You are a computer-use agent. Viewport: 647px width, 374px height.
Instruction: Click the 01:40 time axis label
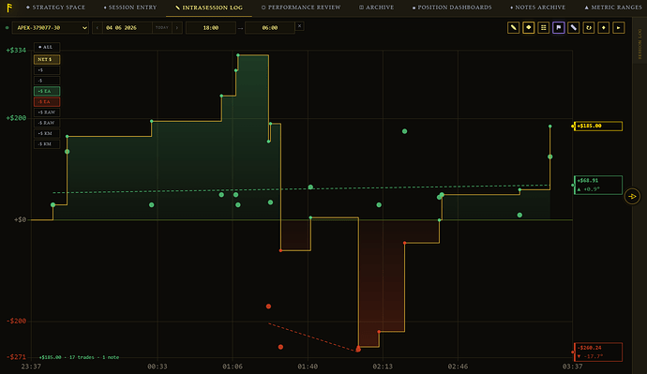[x=308, y=367]
